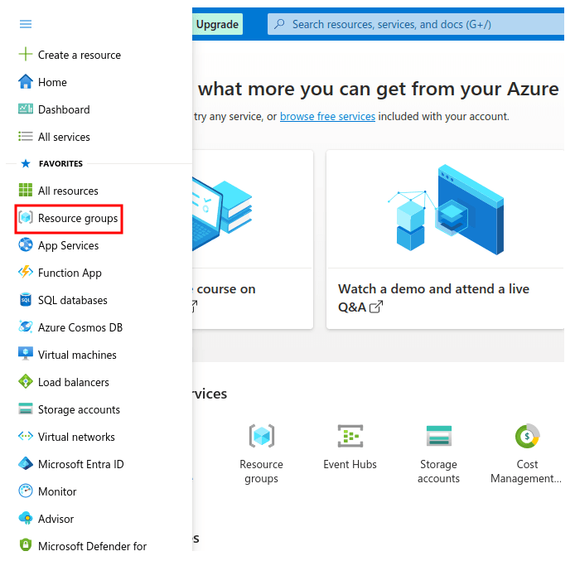
Task: Open Event Hubs tile icon
Action: pyautogui.click(x=350, y=436)
